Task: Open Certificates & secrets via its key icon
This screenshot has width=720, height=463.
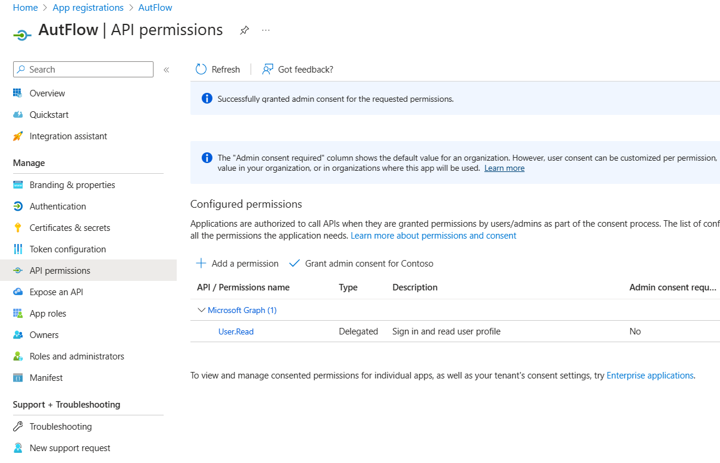Action: 19,227
